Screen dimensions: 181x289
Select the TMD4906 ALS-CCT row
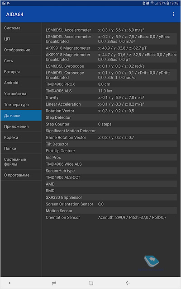pyautogui.click(x=111, y=177)
